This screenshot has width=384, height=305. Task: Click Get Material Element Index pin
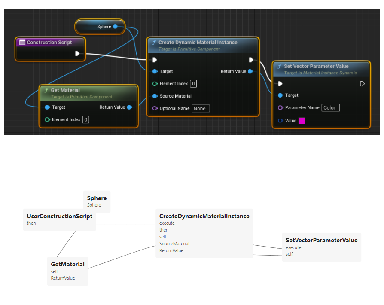point(47,119)
